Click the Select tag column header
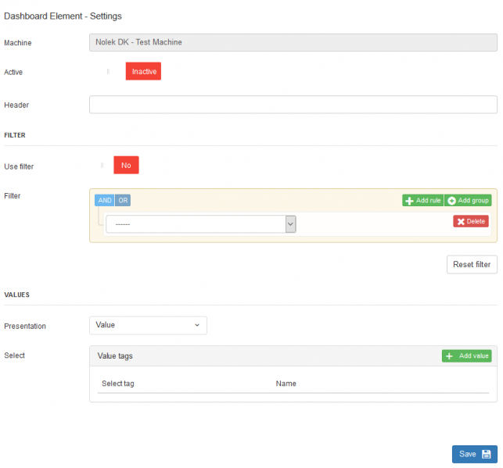 coord(117,384)
